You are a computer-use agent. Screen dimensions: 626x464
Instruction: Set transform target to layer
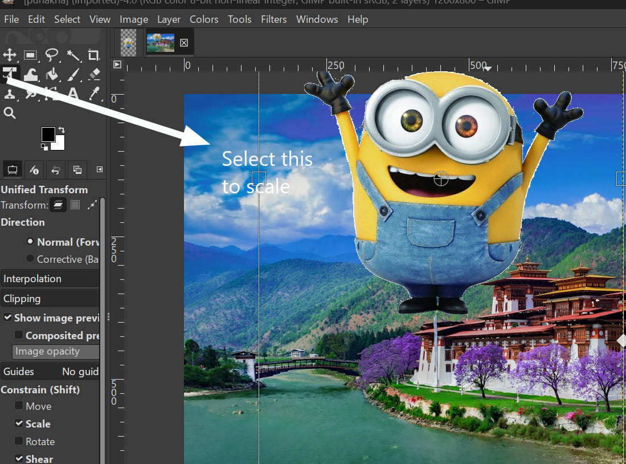coord(58,205)
